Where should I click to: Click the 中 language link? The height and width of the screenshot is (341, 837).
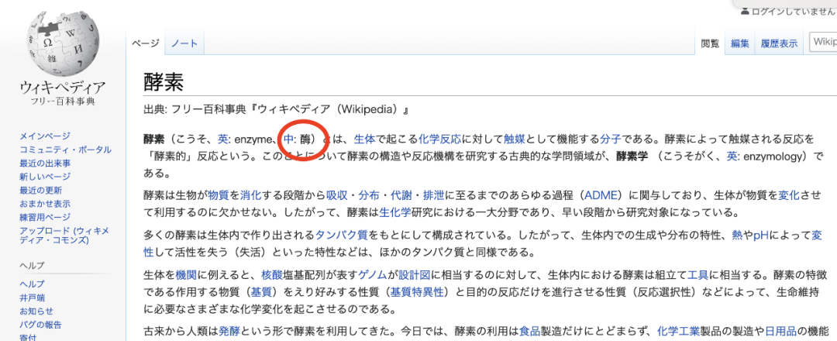(289, 139)
